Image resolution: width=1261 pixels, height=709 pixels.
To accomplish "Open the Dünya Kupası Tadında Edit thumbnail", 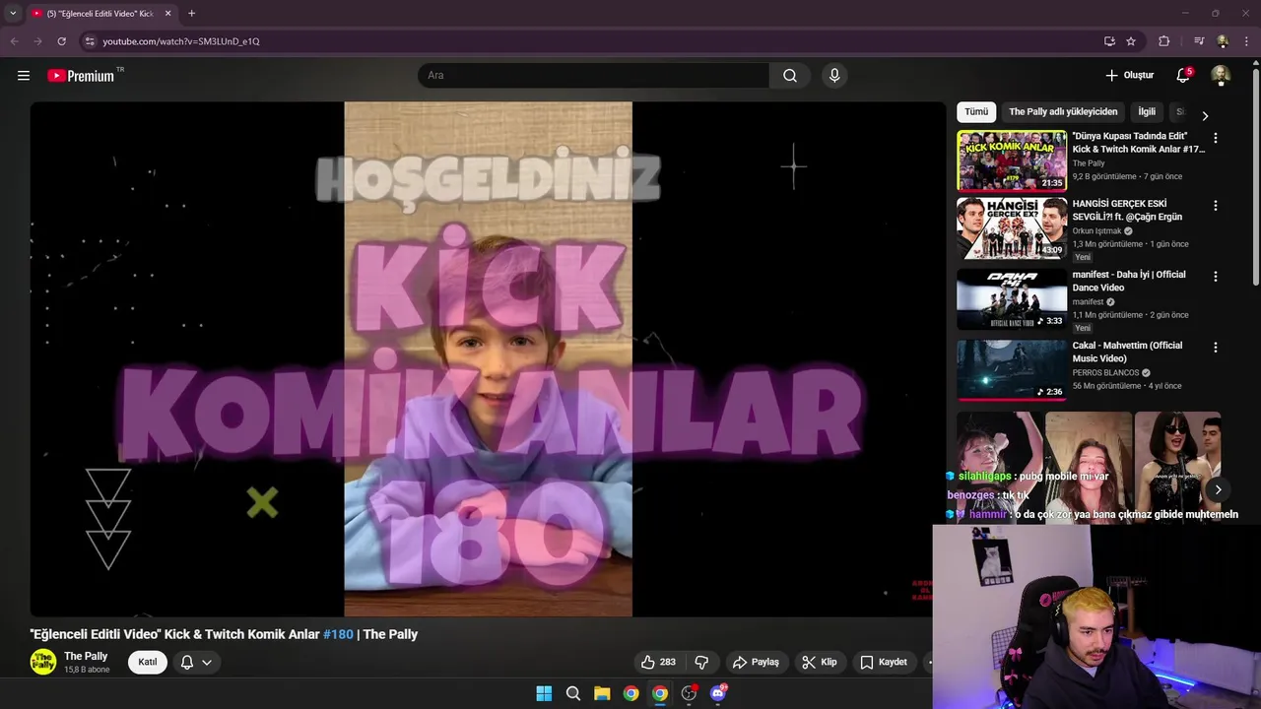I will (x=1012, y=161).
